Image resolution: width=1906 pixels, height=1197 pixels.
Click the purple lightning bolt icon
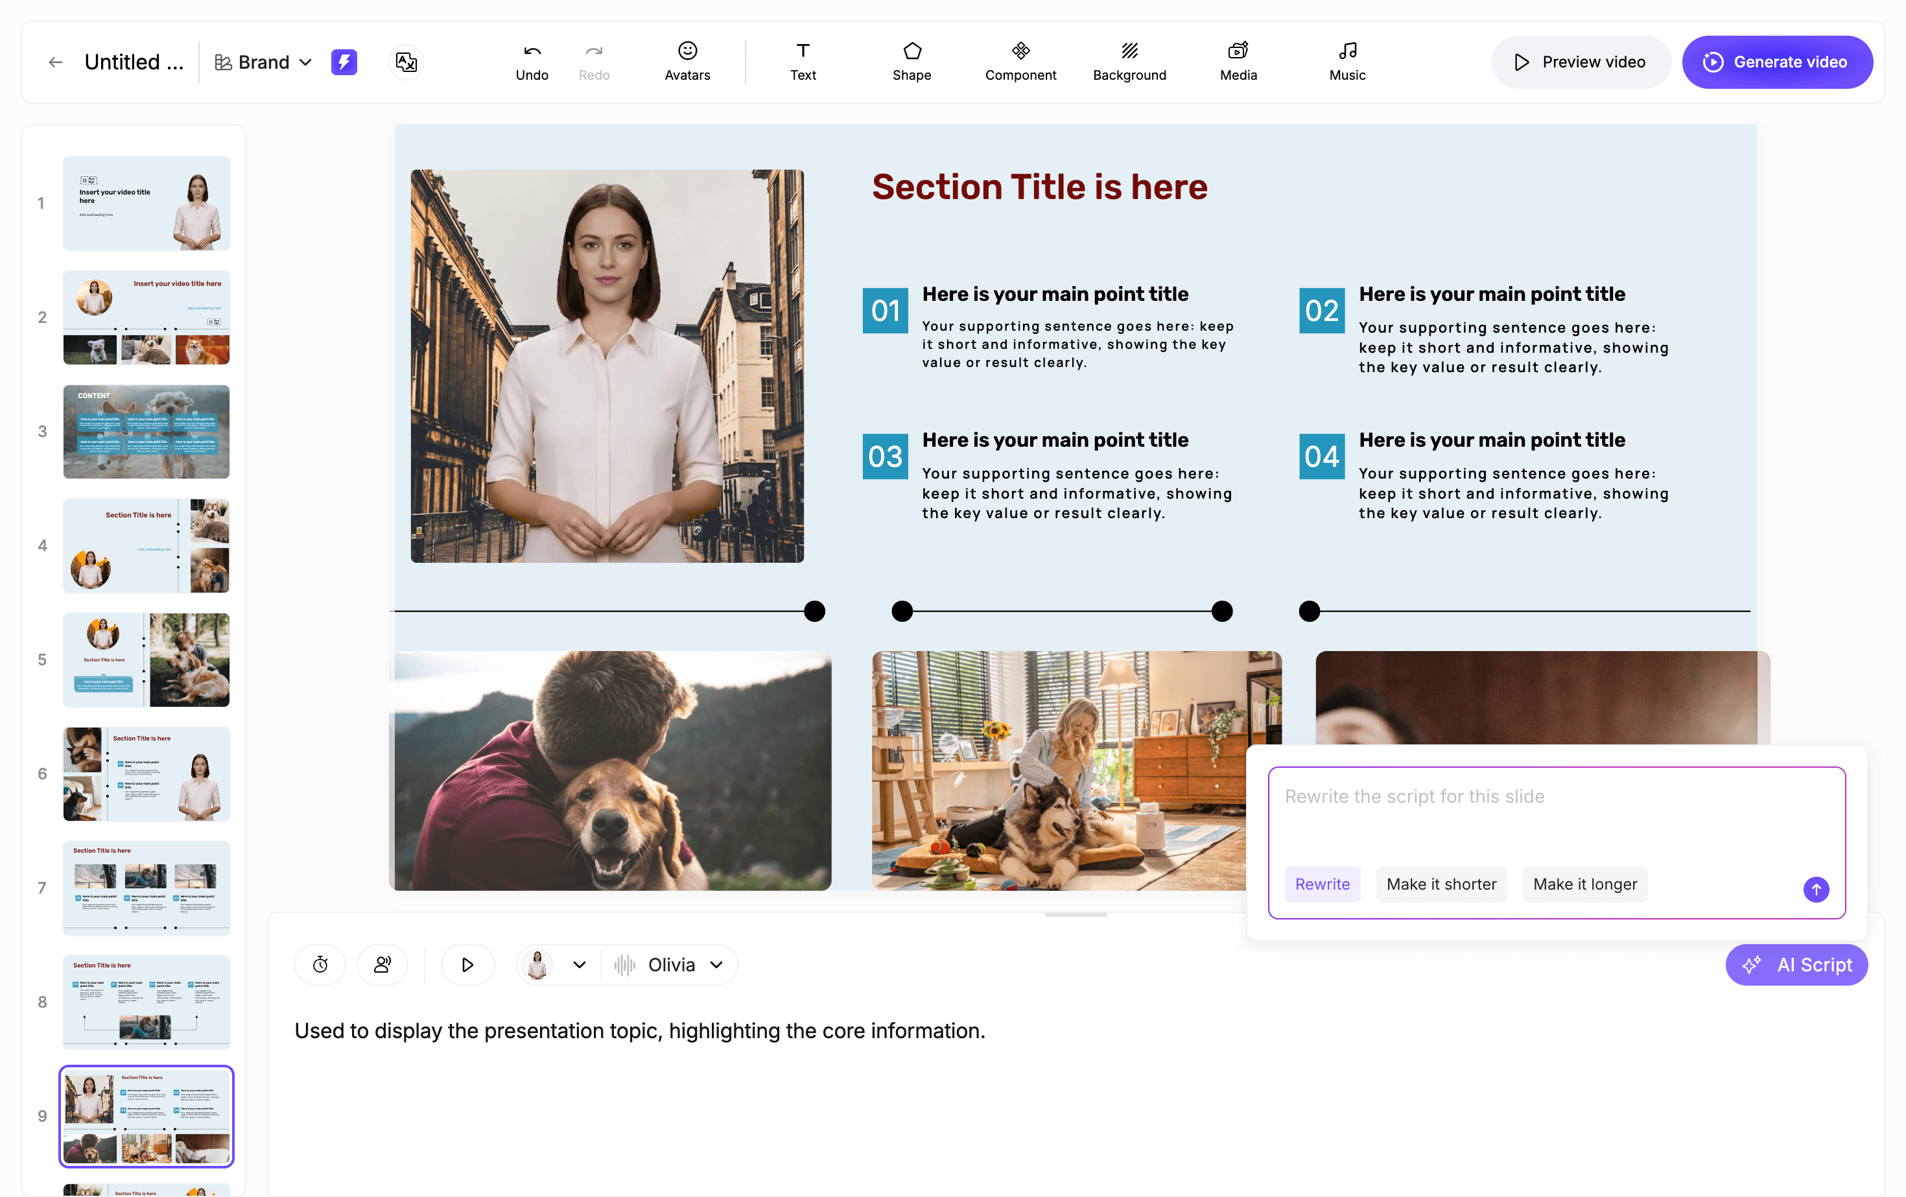(344, 62)
